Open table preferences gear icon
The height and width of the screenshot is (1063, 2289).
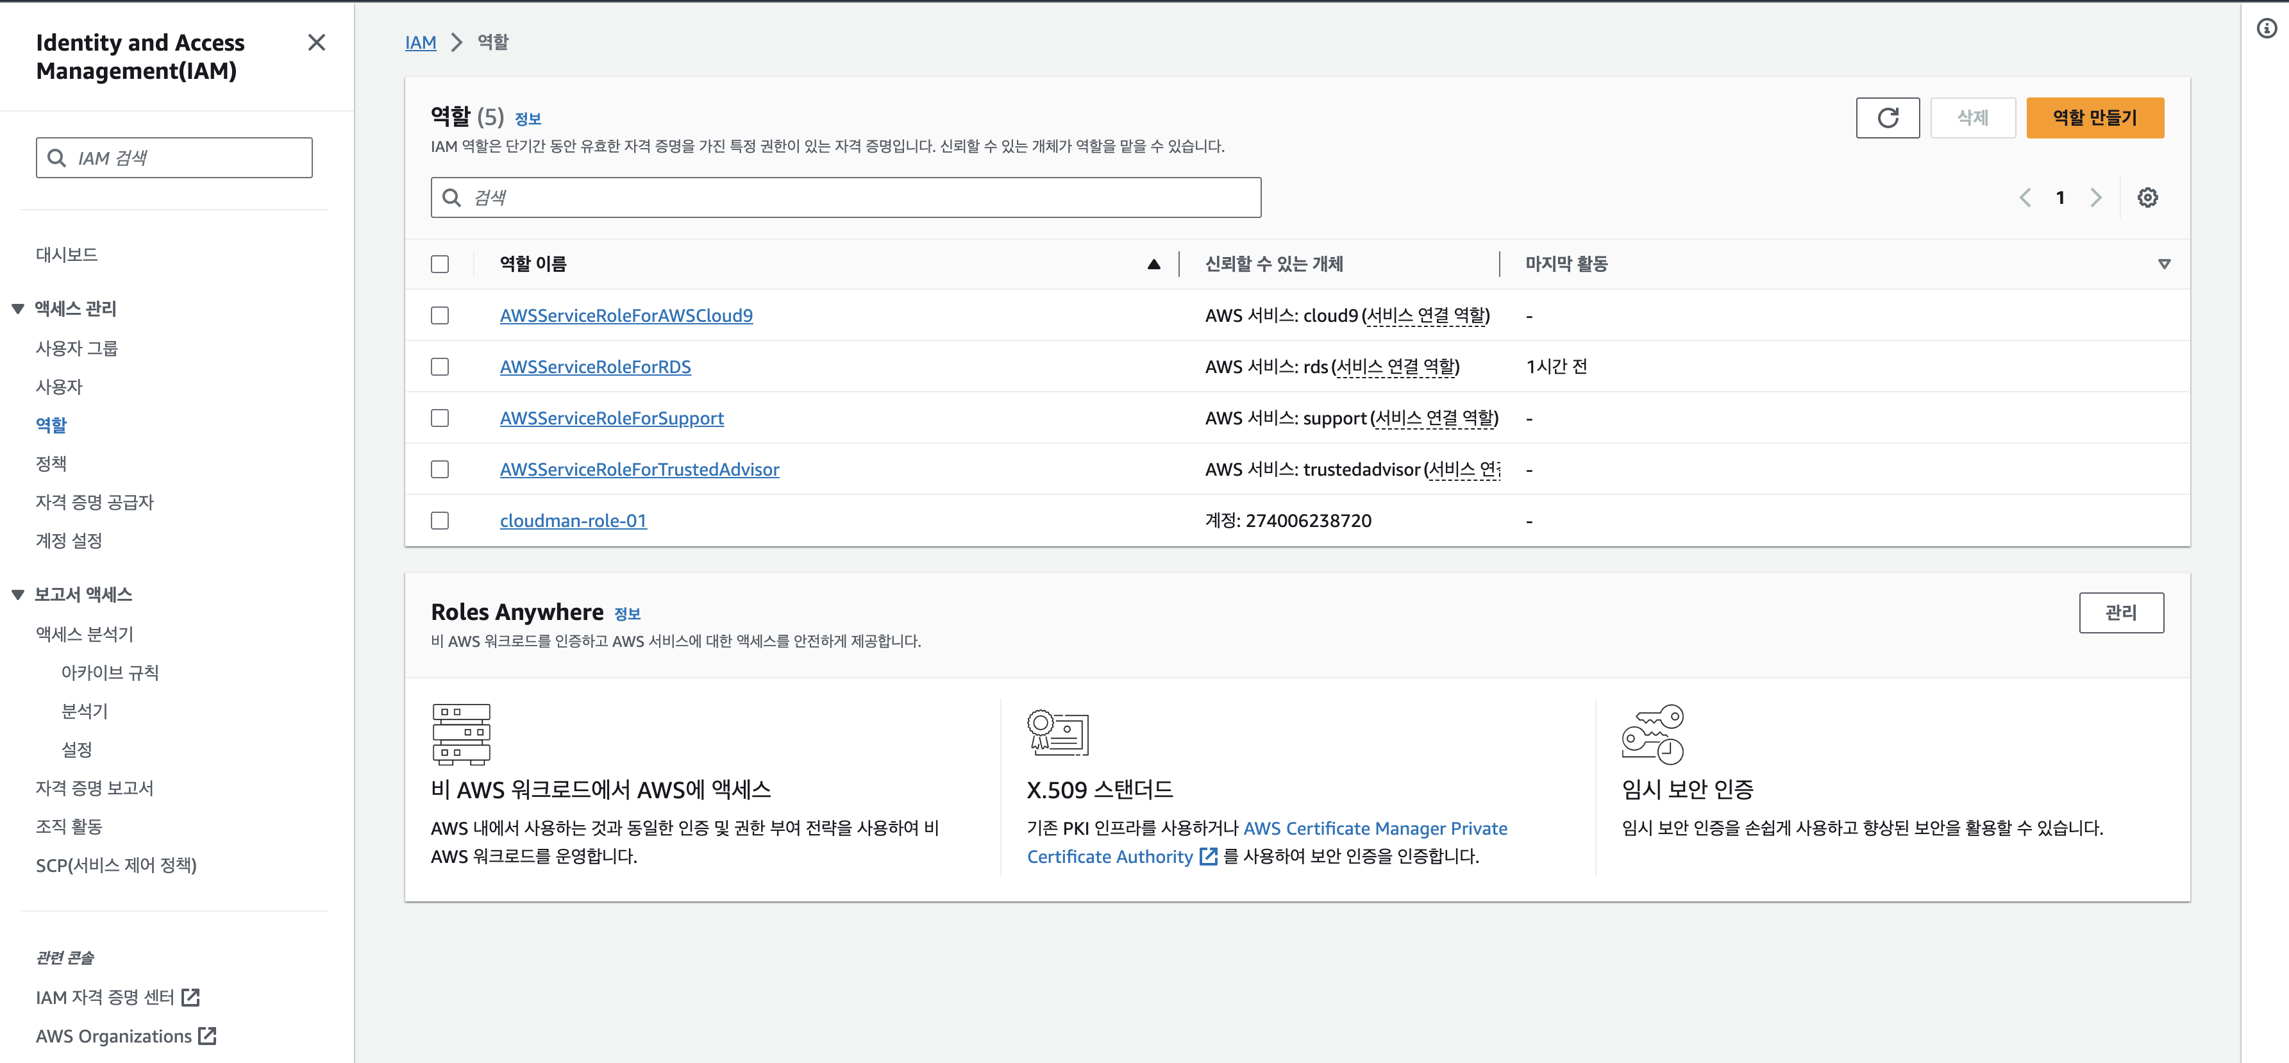point(2147,197)
